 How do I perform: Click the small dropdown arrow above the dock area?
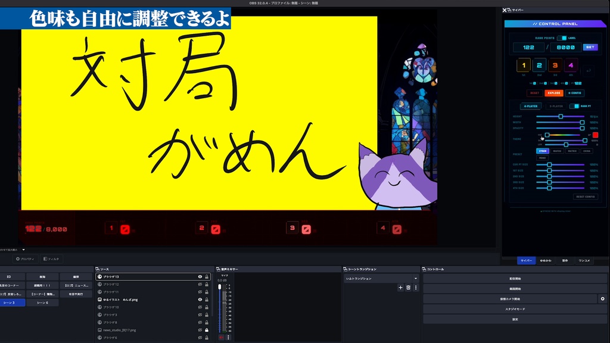click(23, 250)
